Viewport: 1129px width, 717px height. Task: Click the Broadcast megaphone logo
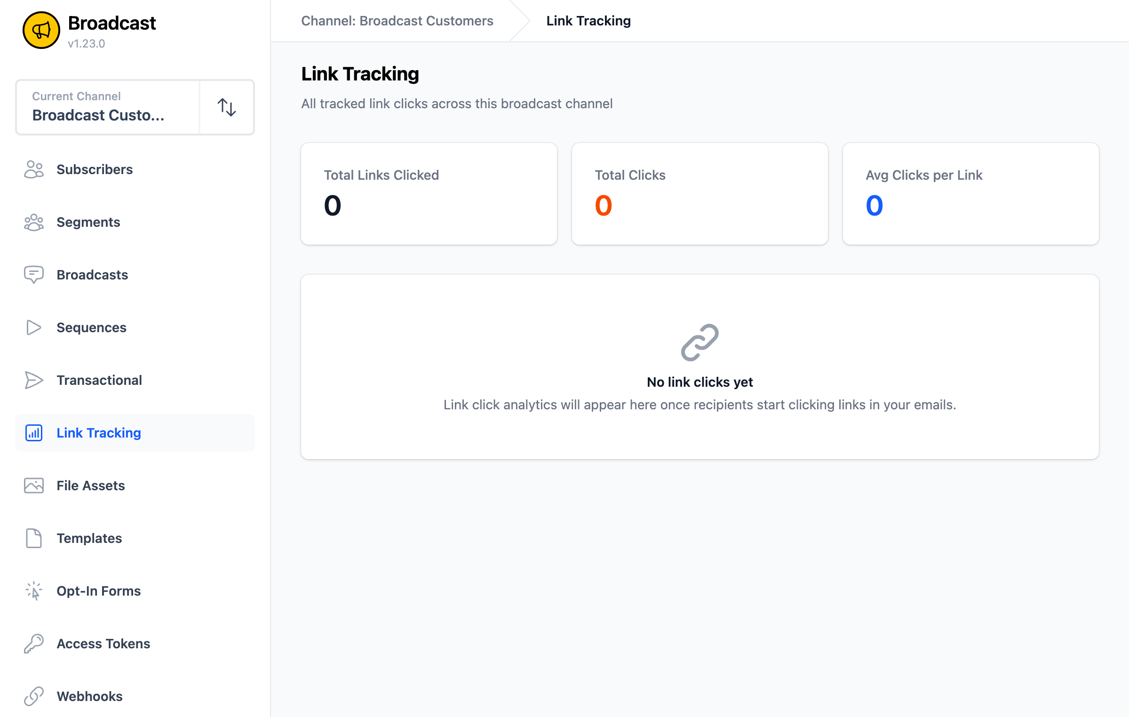tap(41, 30)
